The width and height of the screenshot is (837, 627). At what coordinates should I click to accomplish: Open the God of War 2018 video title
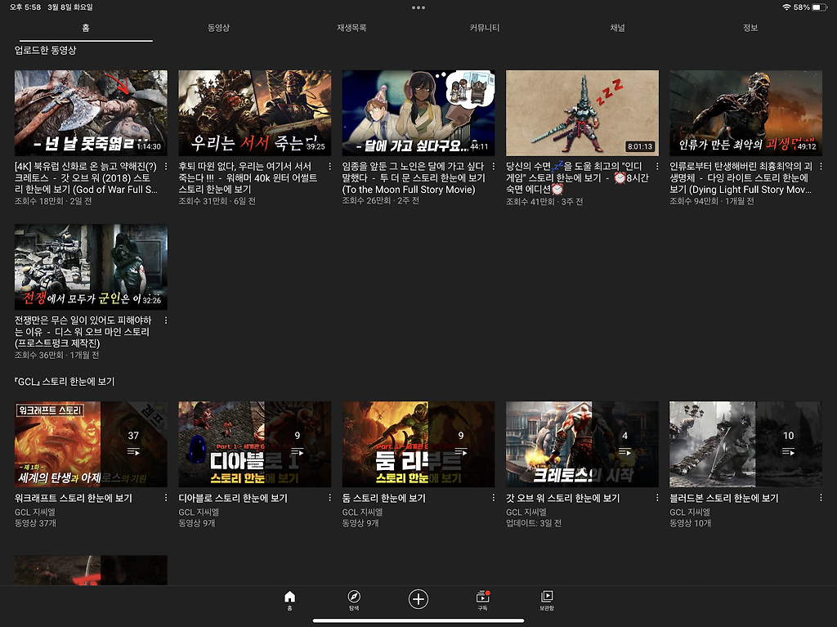(x=86, y=178)
